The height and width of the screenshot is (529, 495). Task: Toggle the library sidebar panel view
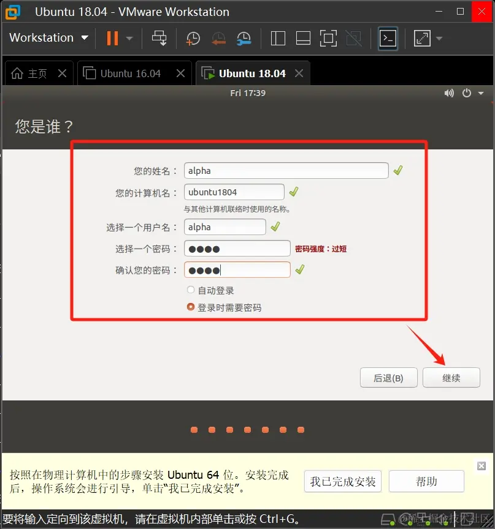coord(278,38)
